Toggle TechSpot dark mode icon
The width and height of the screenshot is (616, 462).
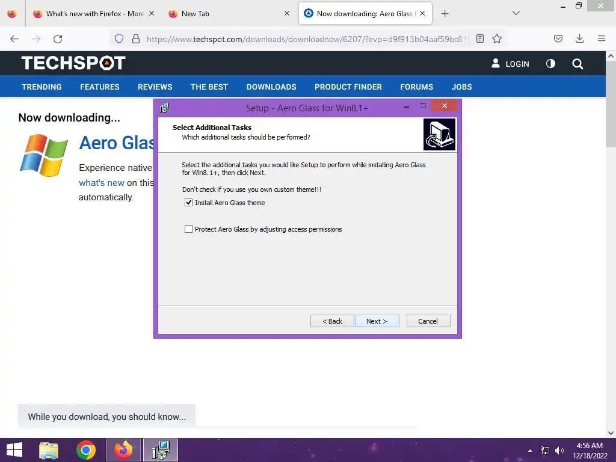[551, 64]
